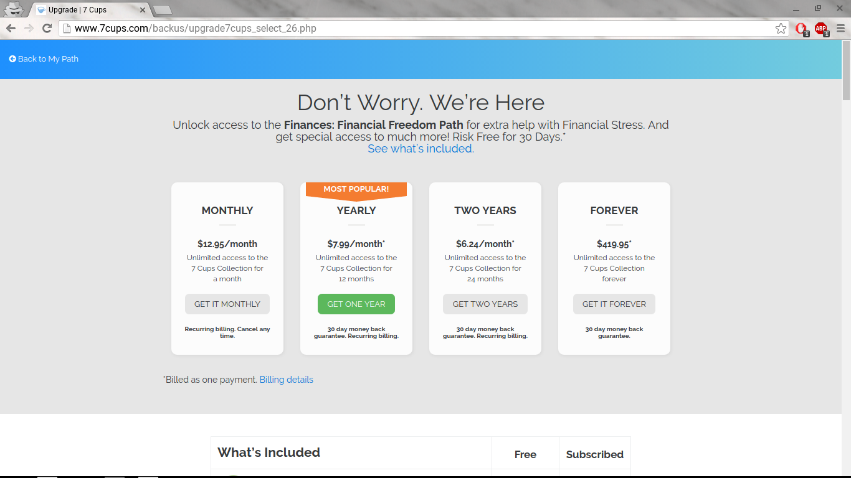Click the green Get One Year button
Image resolution: width=851 pixels, height=478 pixels.
[x=356, y=304]
